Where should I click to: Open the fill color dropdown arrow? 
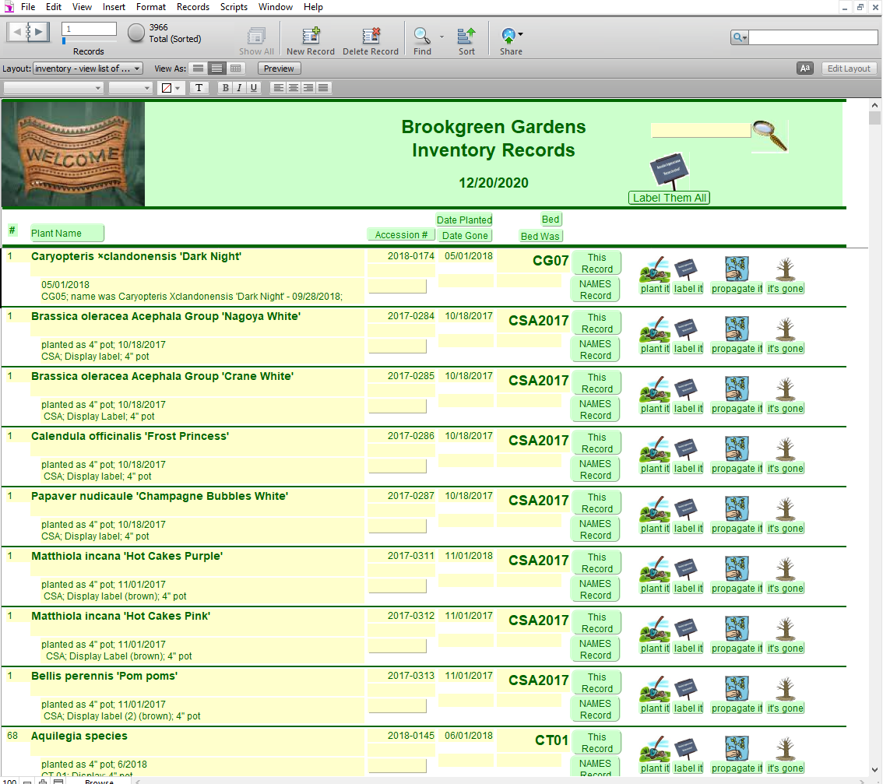178,89
